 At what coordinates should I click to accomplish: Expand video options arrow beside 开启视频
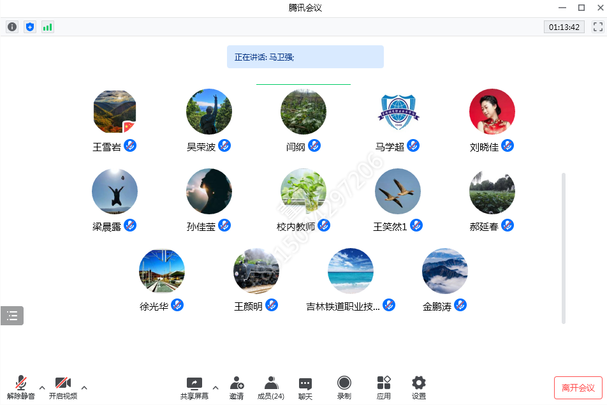(84, 387)
